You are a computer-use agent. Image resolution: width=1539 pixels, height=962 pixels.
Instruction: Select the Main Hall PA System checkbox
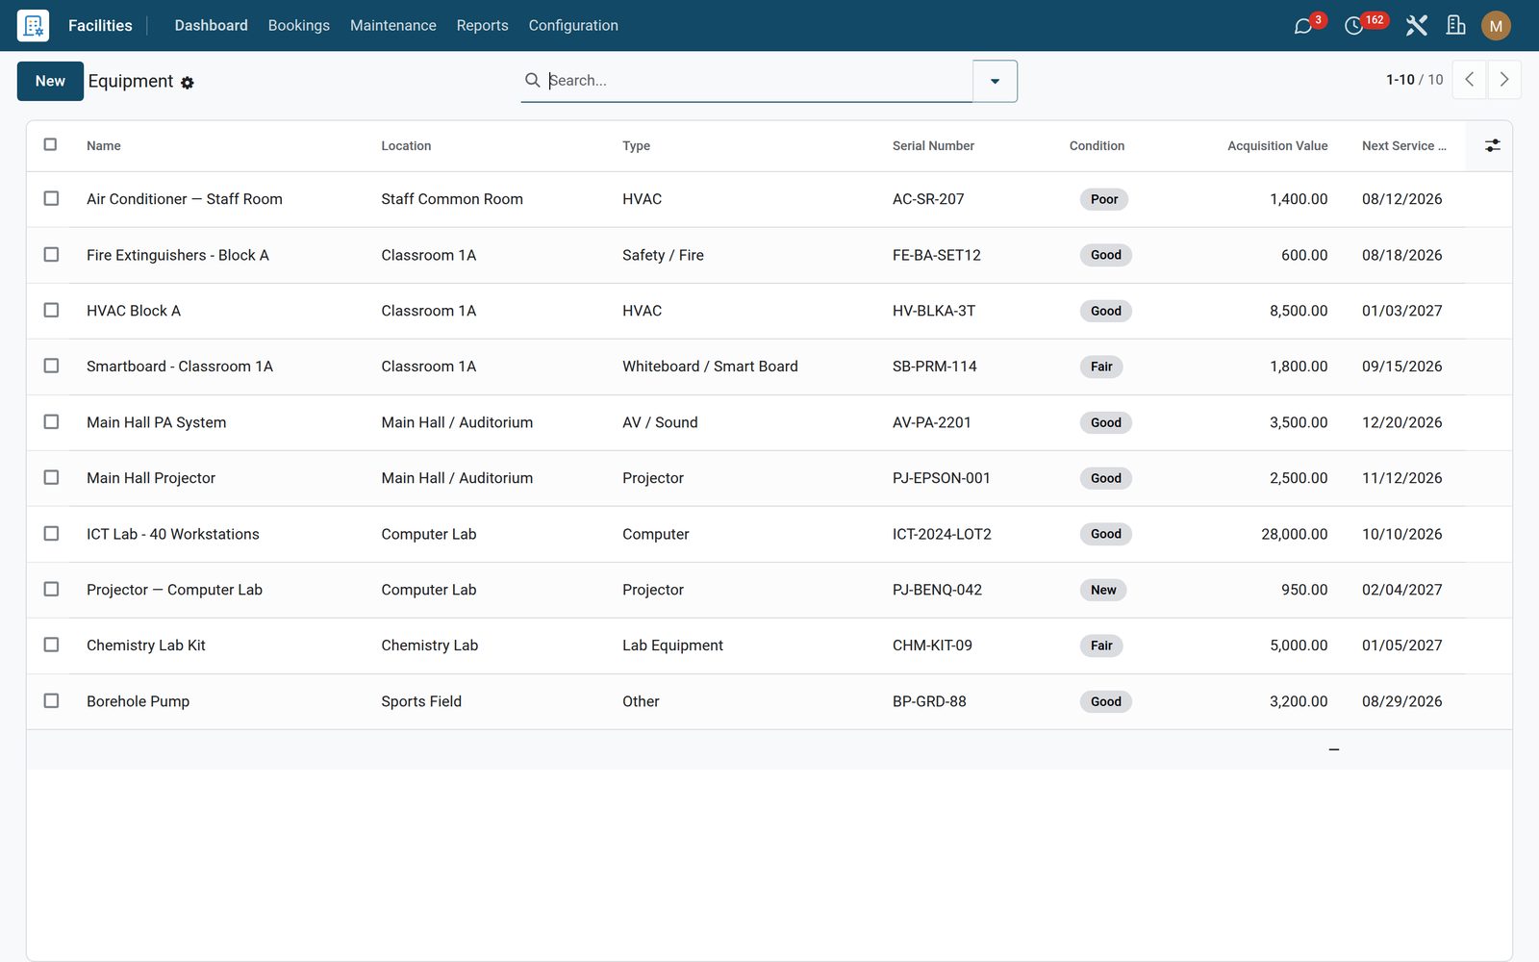coord(51,421)
